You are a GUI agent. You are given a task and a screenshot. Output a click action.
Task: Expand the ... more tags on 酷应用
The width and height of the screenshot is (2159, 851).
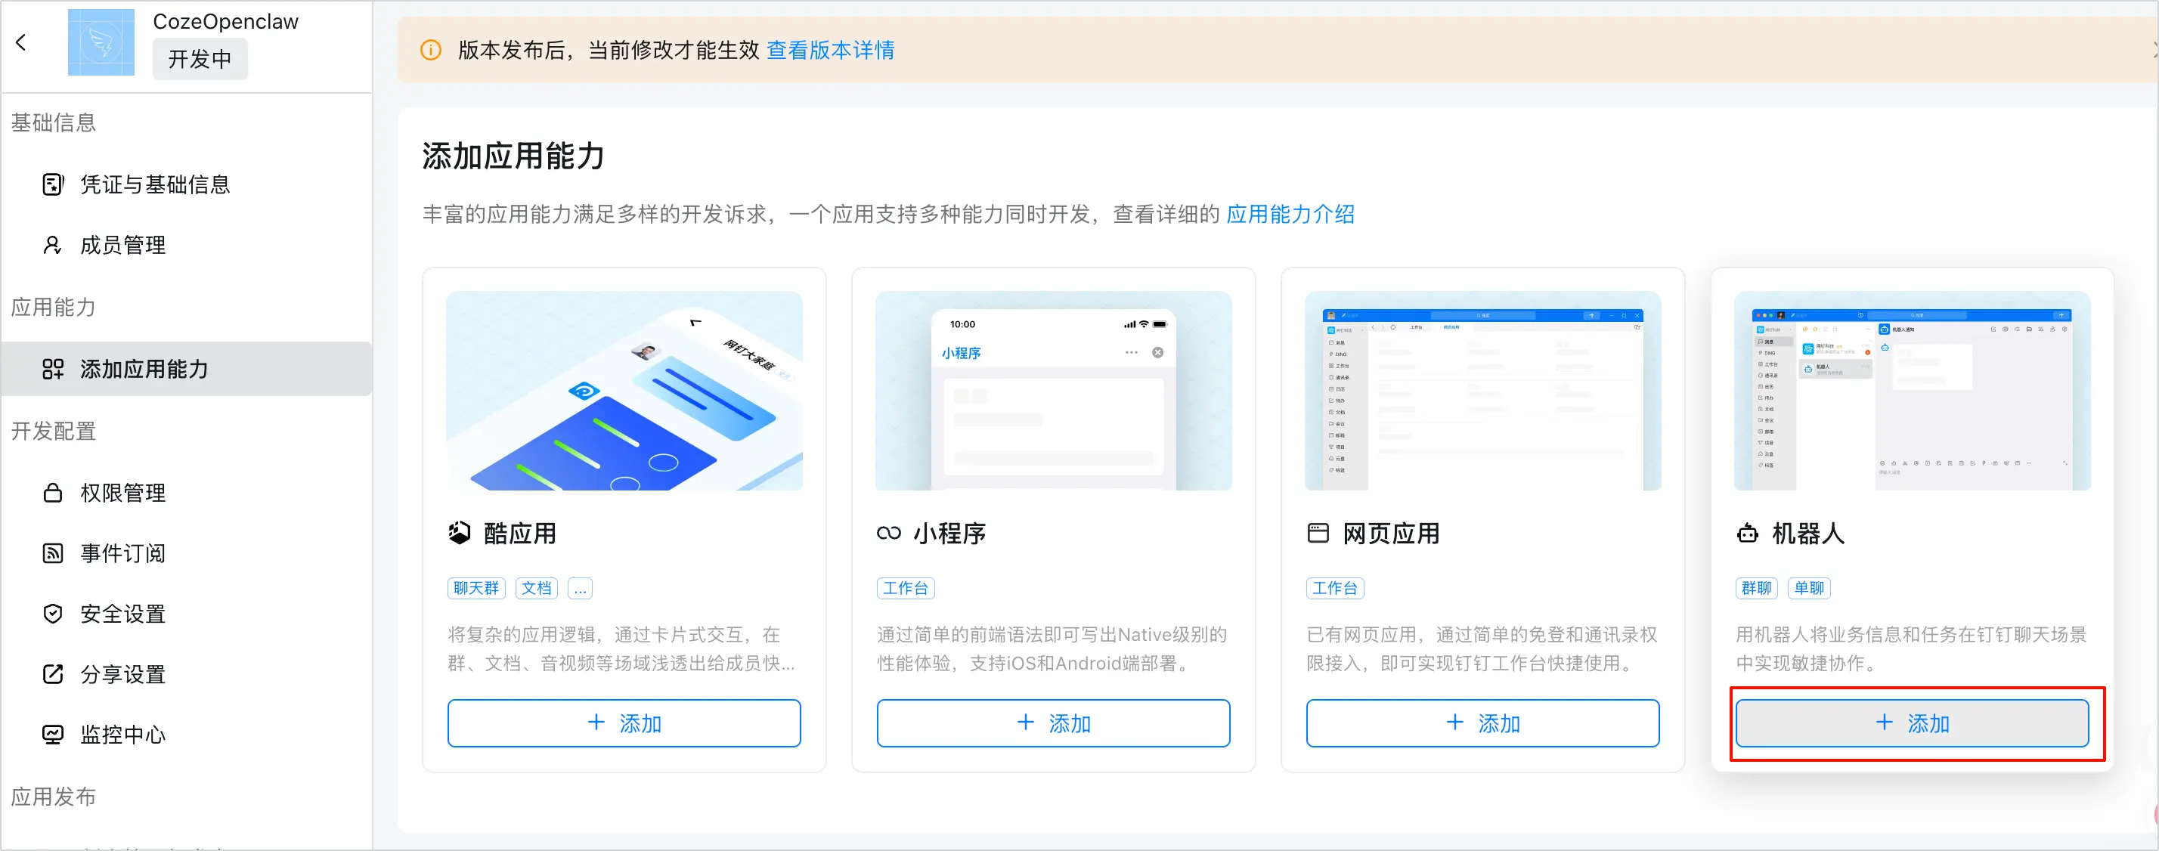click(580, 588)
